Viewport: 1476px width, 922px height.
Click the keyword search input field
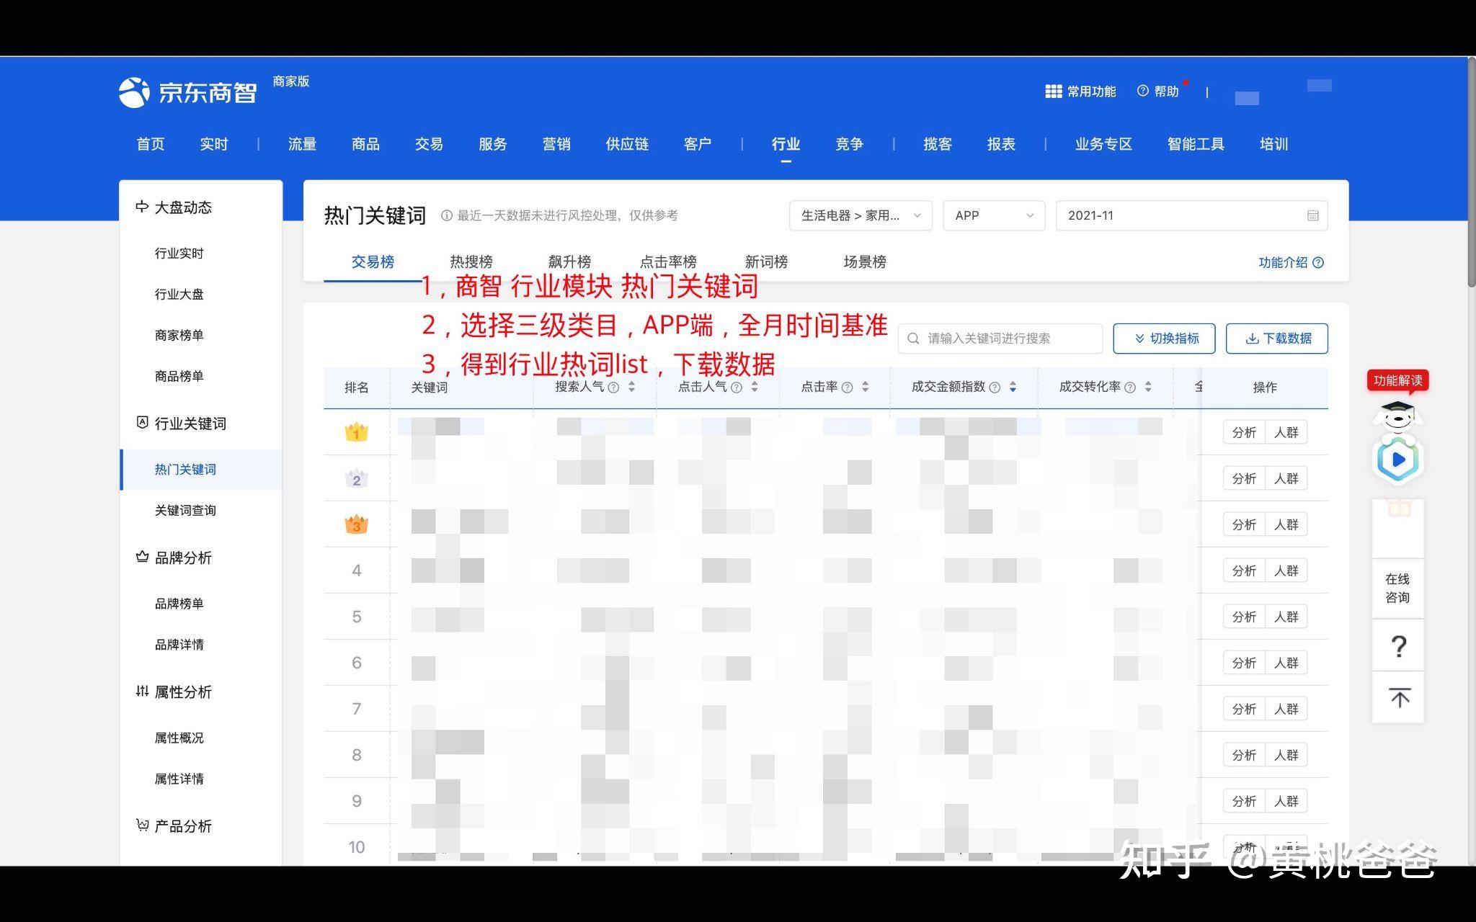point(1000,339)
